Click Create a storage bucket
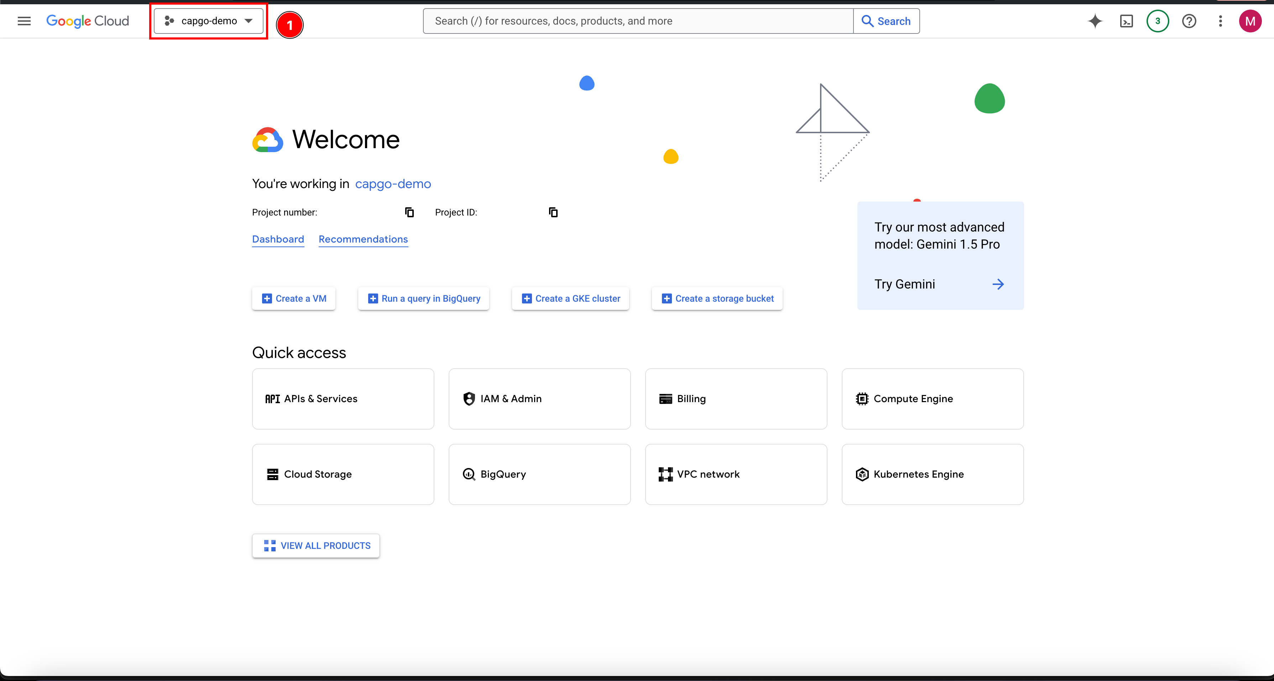The height and width of the screenshot is (681, 1274). click(x=717, y=298)
